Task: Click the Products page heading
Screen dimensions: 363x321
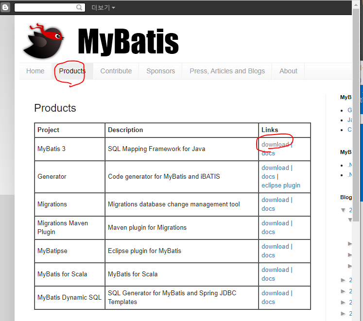Action: point(55,108)
